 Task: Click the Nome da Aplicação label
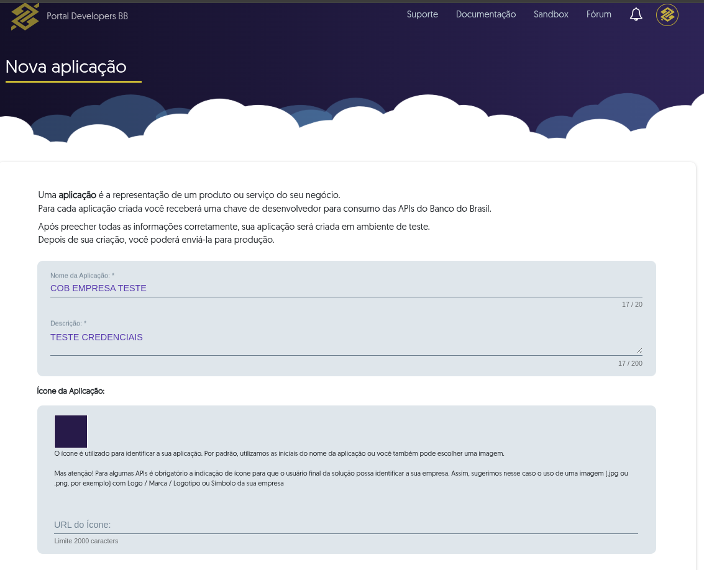(82, 276)
